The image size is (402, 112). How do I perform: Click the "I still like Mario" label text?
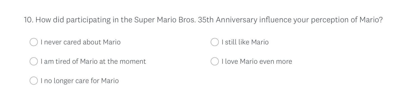(x=245, y=42)
